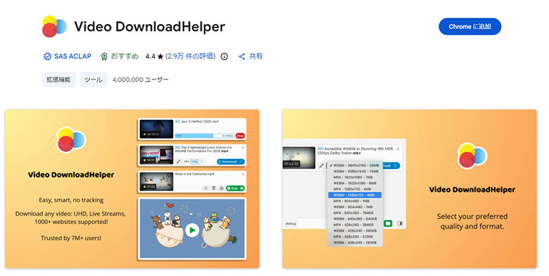Click the What is the Fediverse.mp4 filename
This screenshot has height=276, width=549.
195,174
